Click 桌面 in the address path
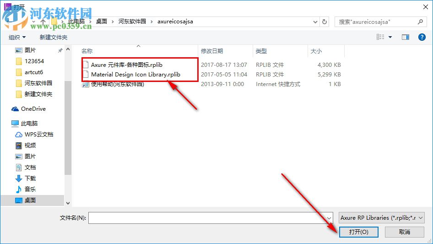 coord(101,22)
